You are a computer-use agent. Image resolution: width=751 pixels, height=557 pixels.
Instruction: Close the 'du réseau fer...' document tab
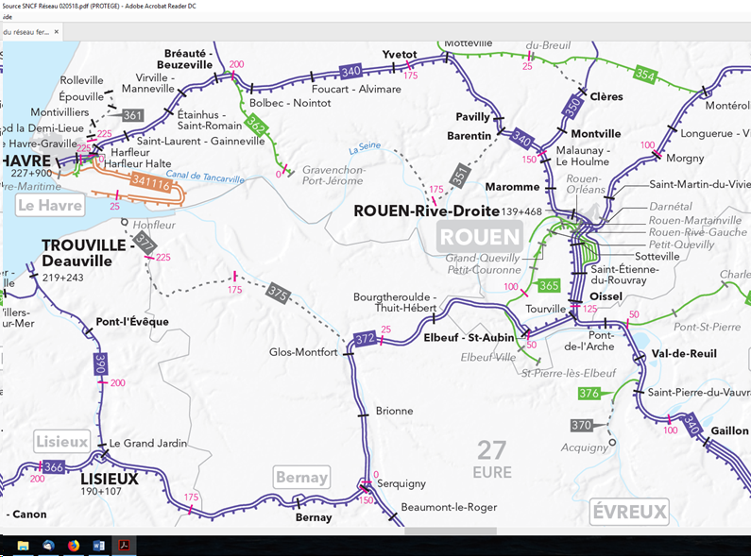point(57,32)
